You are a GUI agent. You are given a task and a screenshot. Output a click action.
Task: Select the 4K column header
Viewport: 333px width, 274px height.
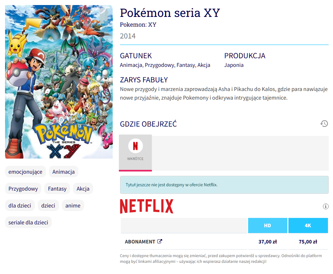pos(308,225)
